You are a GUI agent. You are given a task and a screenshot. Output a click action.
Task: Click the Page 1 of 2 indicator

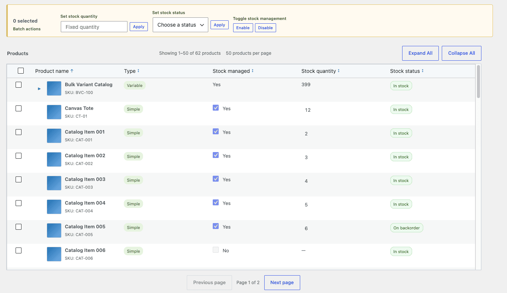[x=248, y=283]
